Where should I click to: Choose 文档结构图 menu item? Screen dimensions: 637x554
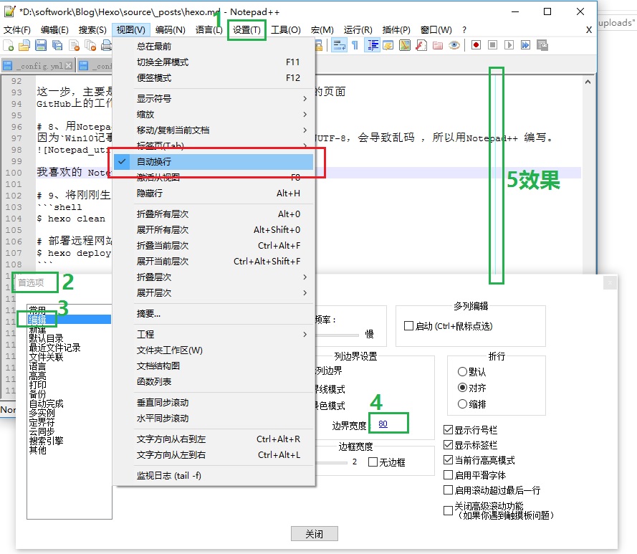[x=214, y=366]
